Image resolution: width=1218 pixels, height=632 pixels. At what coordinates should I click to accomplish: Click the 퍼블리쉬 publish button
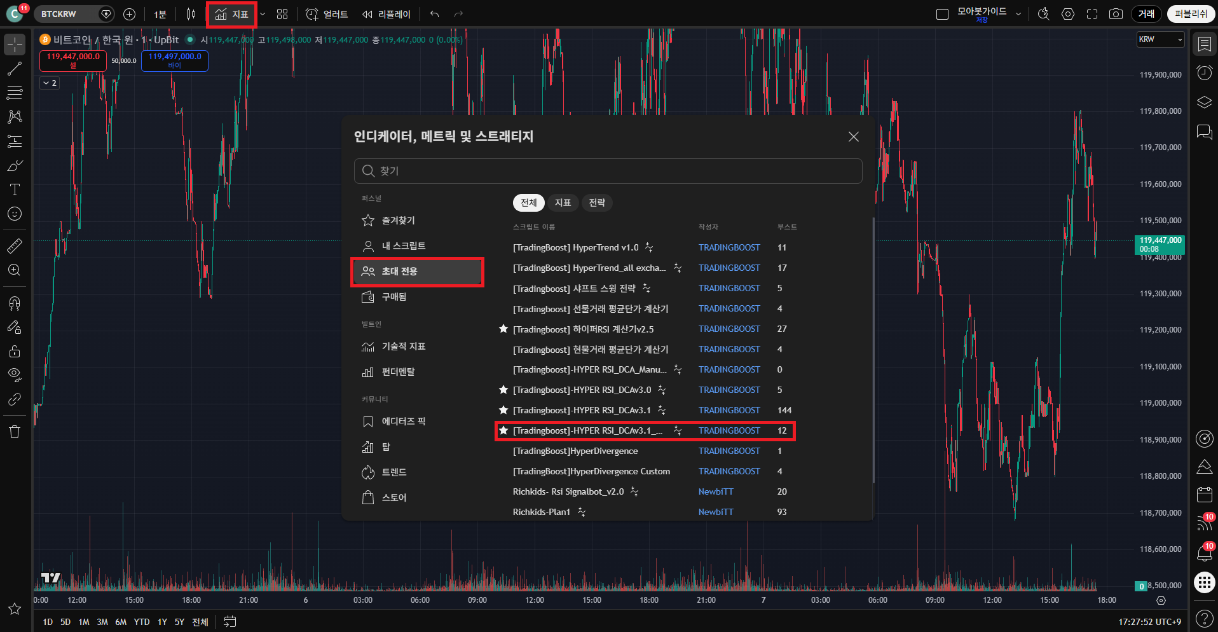[1191, 14]
